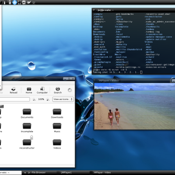Click '.update-notifier' in the terminal listing
This screenshot has height=175, width=175.
point(155,39)
